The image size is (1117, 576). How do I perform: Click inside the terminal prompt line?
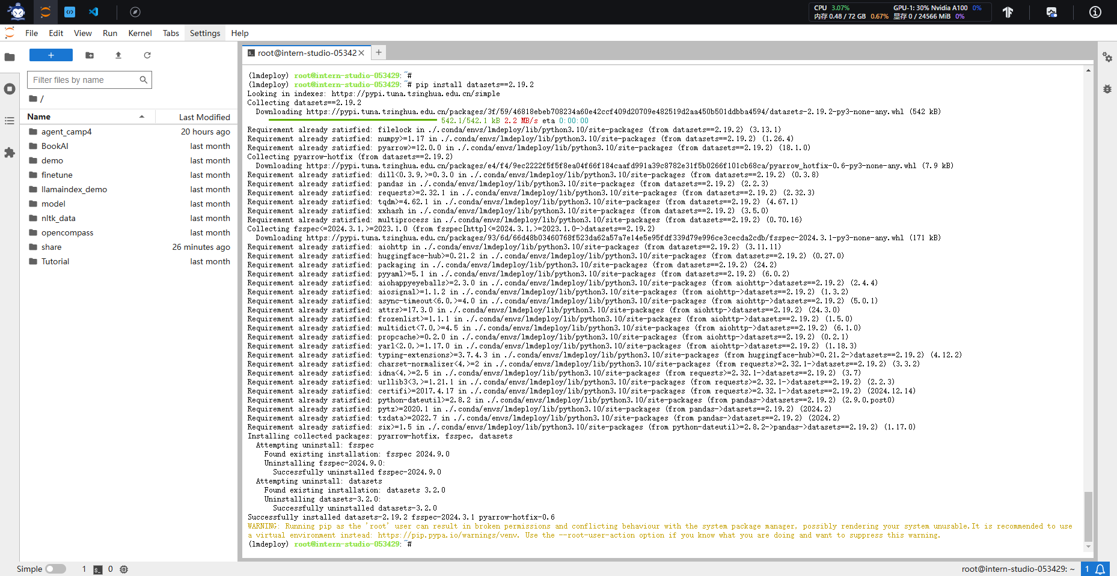(331, 544)
